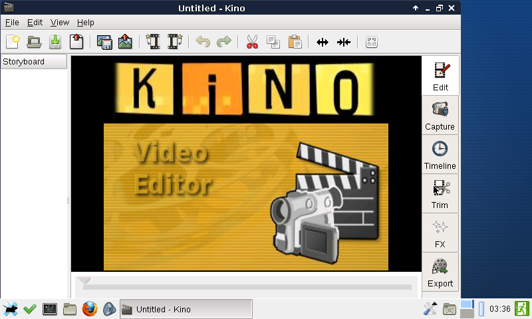
Task: Open a file with the folder icon
Action: tap(34, 42)
